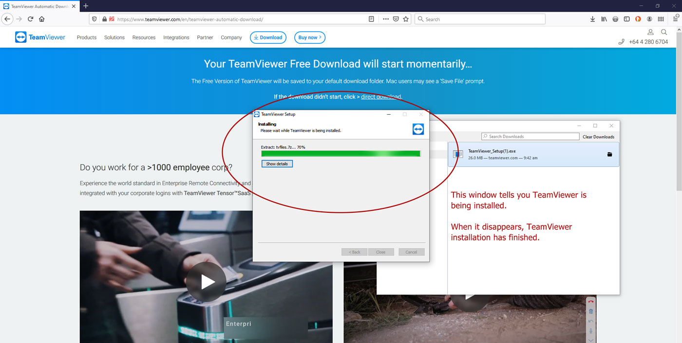The width and height of the screenshot is (682, 343).
Task: Click the vertical bars toolbar icon
Action: click(x=661, y=19)
